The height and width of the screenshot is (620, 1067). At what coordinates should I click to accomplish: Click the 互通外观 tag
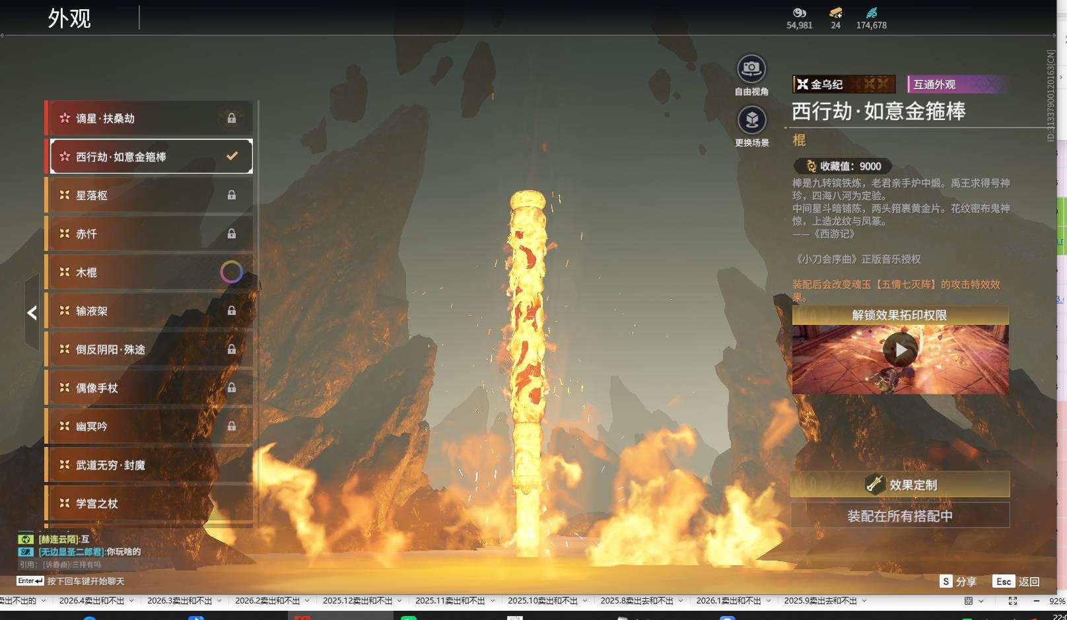point(957,84)
